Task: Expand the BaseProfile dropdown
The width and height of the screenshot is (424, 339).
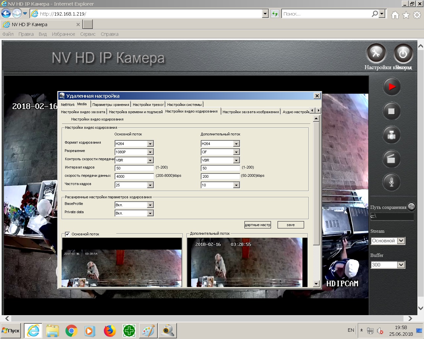Action: tap(150, 205)
